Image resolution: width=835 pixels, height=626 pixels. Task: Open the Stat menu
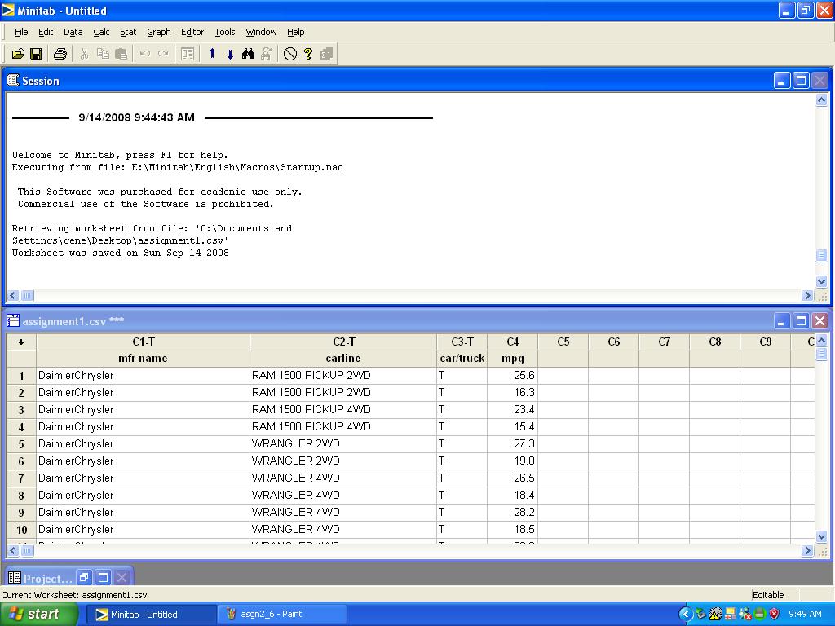[x=128, y=32]
